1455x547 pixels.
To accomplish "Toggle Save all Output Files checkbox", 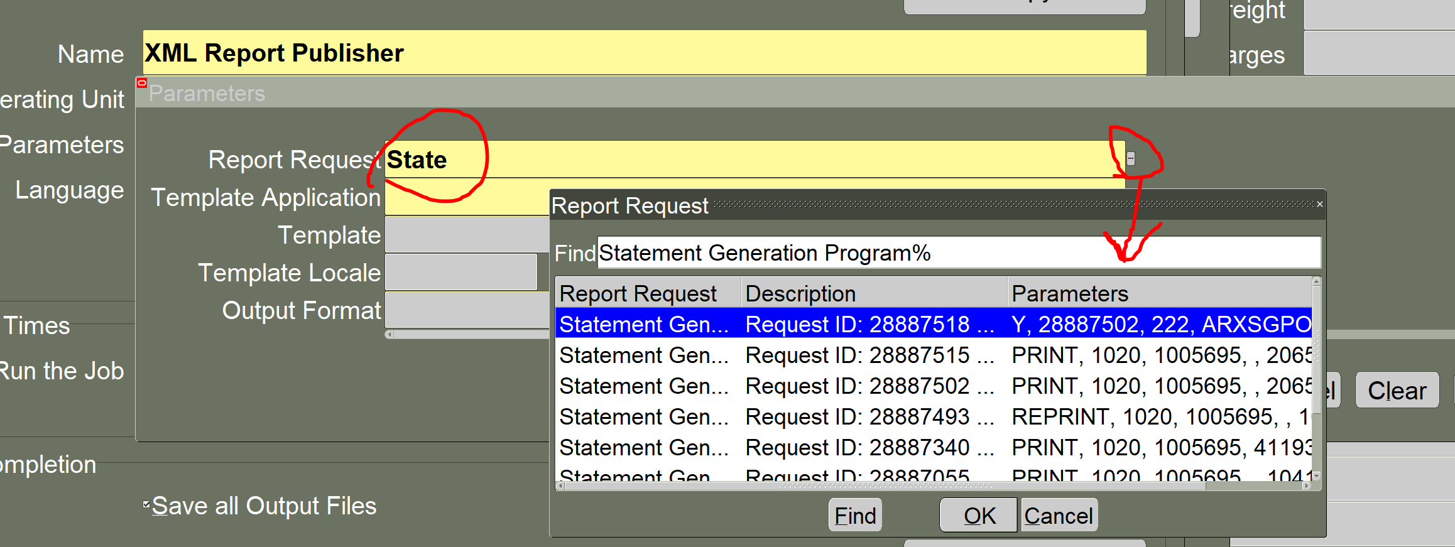I will pyautogui.click(x=146, y=504).
